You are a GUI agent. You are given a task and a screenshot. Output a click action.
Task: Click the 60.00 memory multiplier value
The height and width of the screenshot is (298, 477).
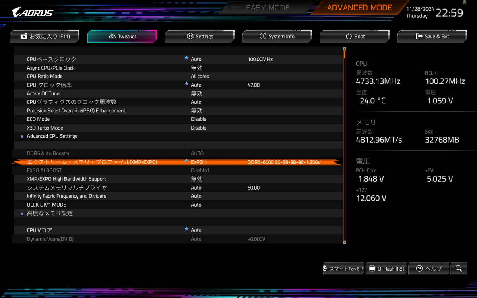[254, 188]
